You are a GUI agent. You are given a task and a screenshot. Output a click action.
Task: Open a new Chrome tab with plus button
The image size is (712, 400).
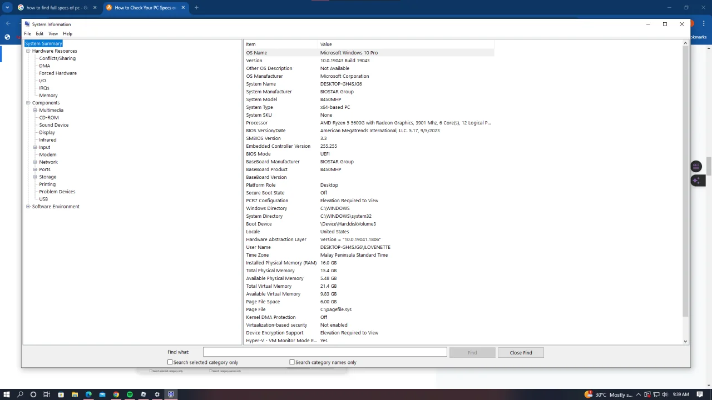tap(196, 8)
